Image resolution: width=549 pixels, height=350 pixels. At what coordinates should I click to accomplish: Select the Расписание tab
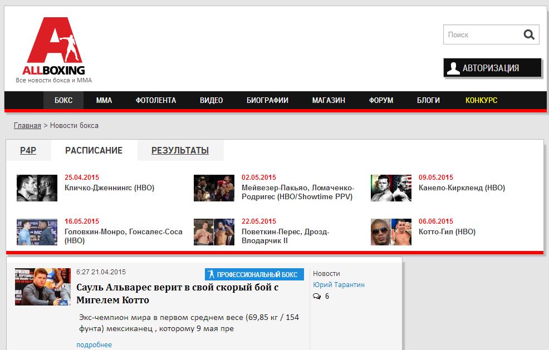(94, 150)
